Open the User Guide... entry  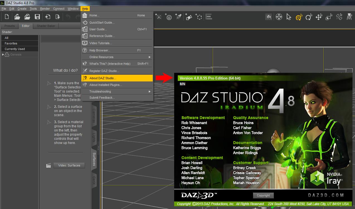[117, 29]
